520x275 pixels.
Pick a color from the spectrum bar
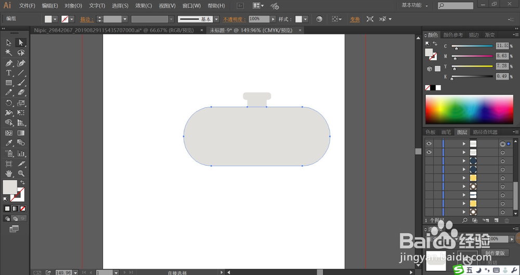pos(469,110)
